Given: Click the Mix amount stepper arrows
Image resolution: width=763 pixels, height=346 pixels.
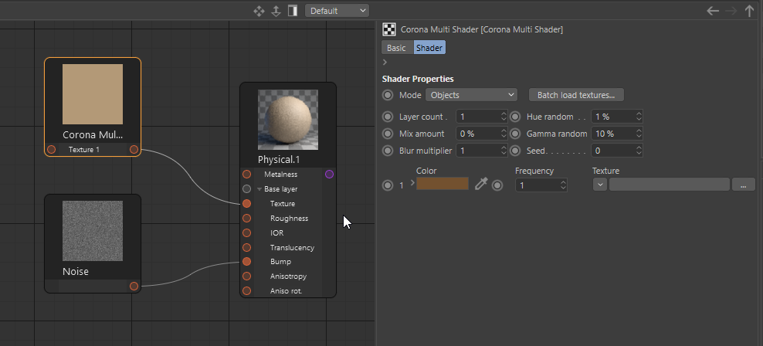Looking at the screenshot, I should (504, 134).
